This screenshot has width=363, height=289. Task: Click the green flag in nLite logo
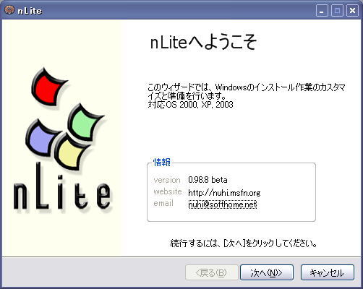[x=85, y=122]
